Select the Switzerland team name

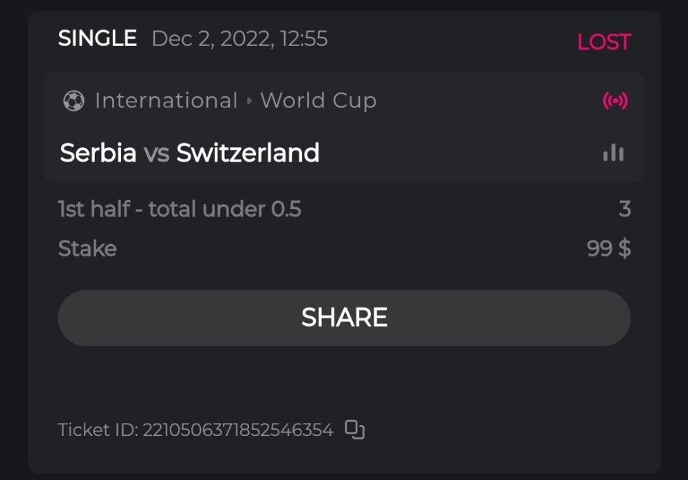248,153
